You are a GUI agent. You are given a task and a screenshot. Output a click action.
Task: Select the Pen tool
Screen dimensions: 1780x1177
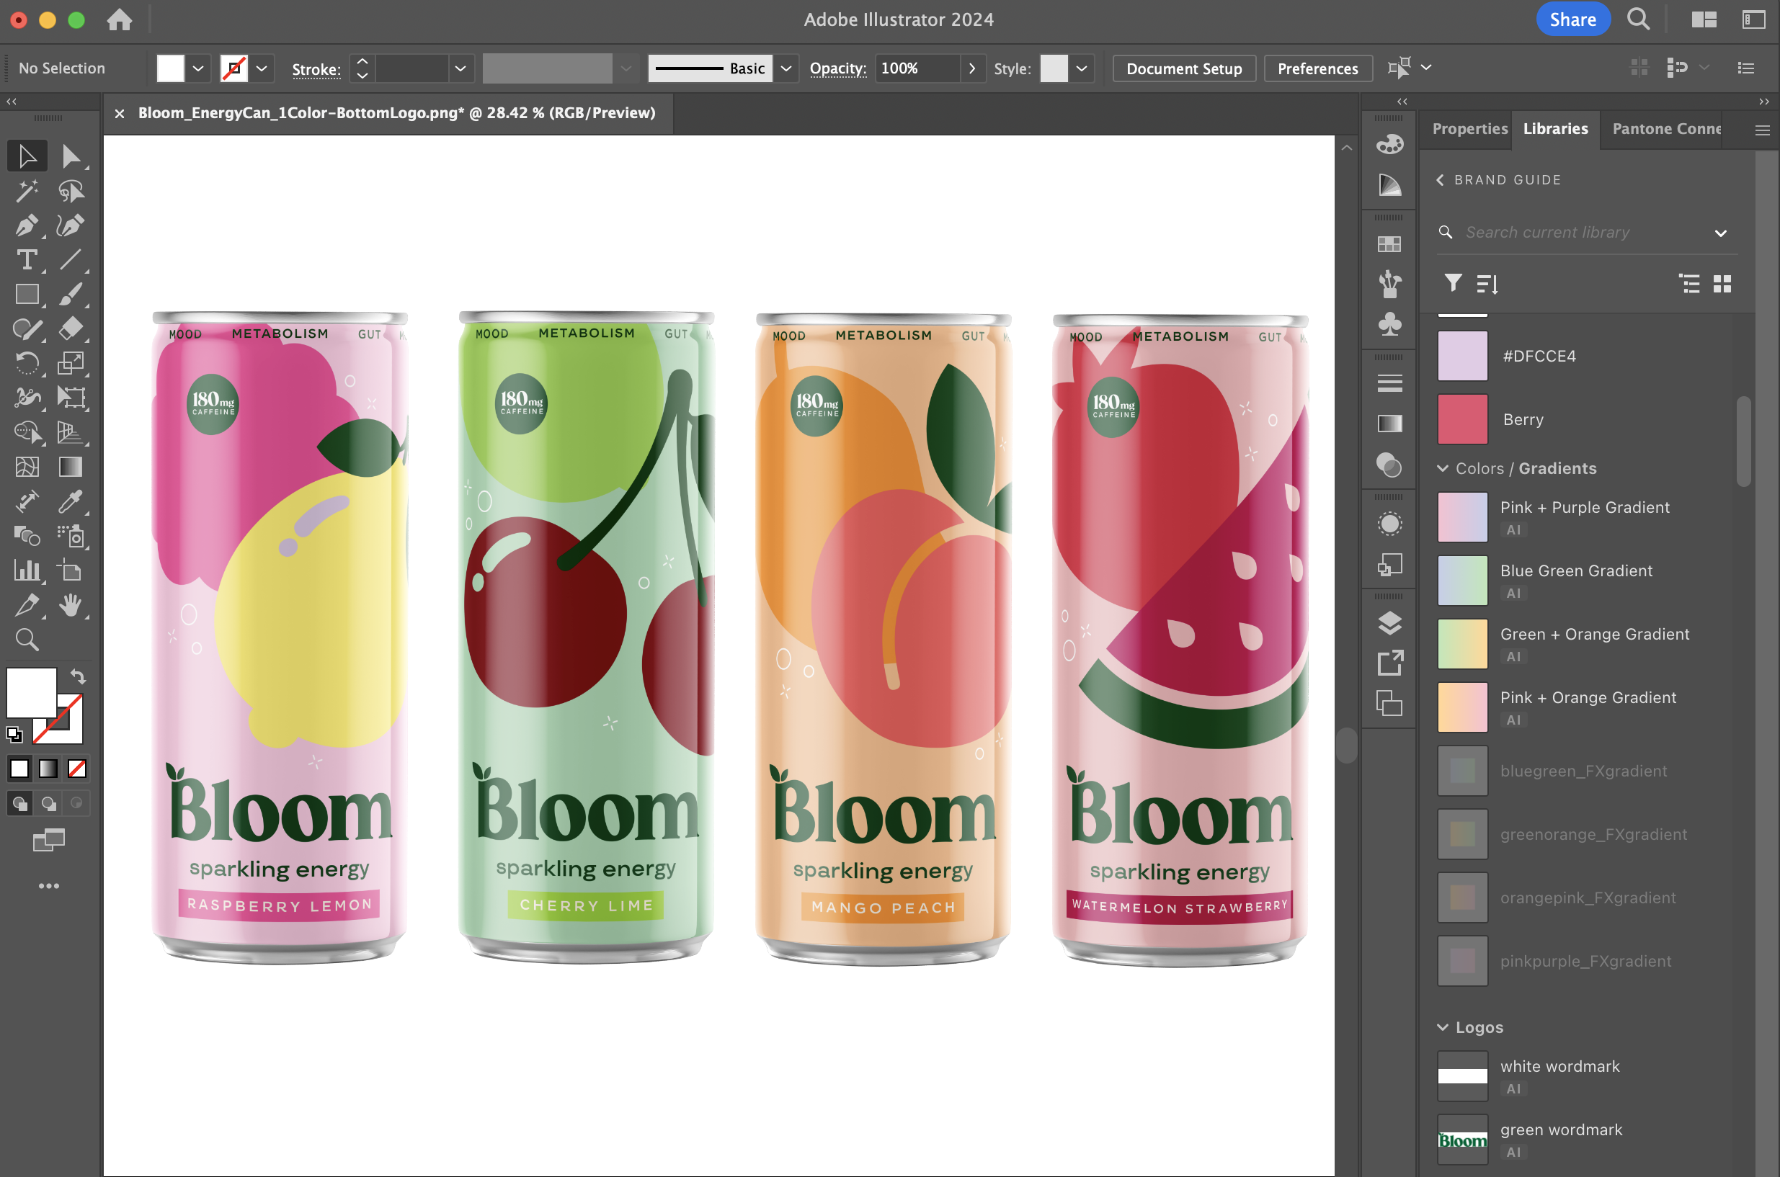tap(26, 225)
